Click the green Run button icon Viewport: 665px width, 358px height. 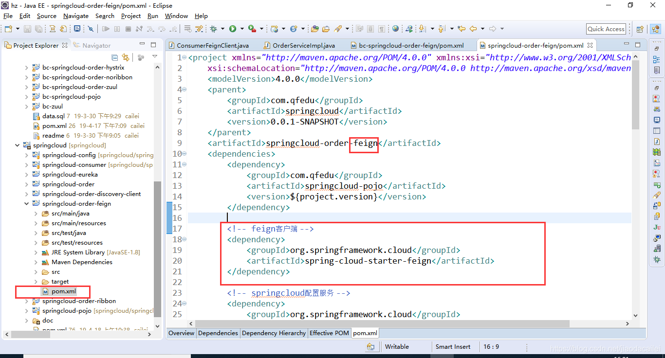[x=233, y=29]
